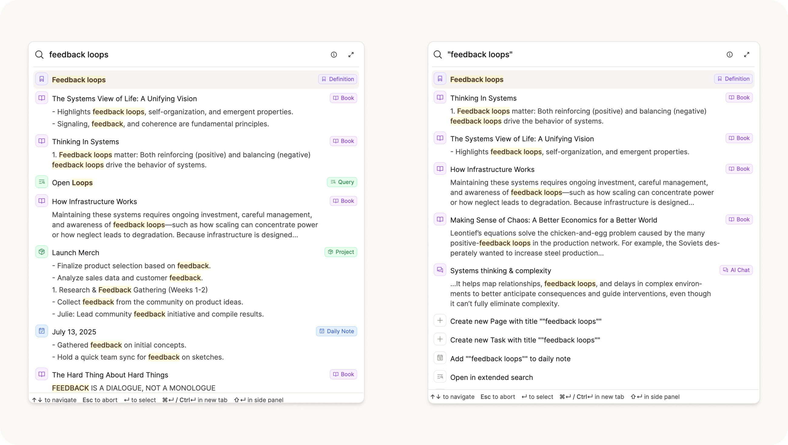Select Add "feedback loops" to daily note
788x445 pixels.
pyautogui.click(x=510, y=359)
